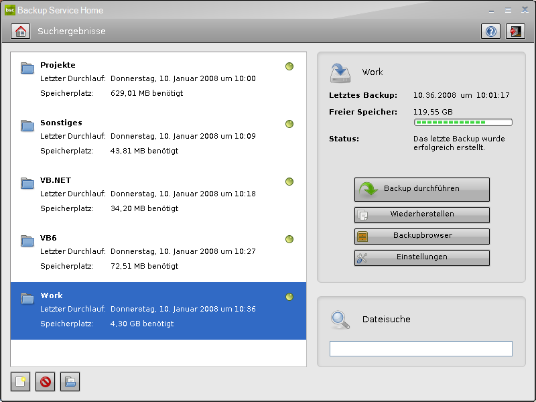Toggle status indicator for Work
536x402 pixels.
coord(289,297)
